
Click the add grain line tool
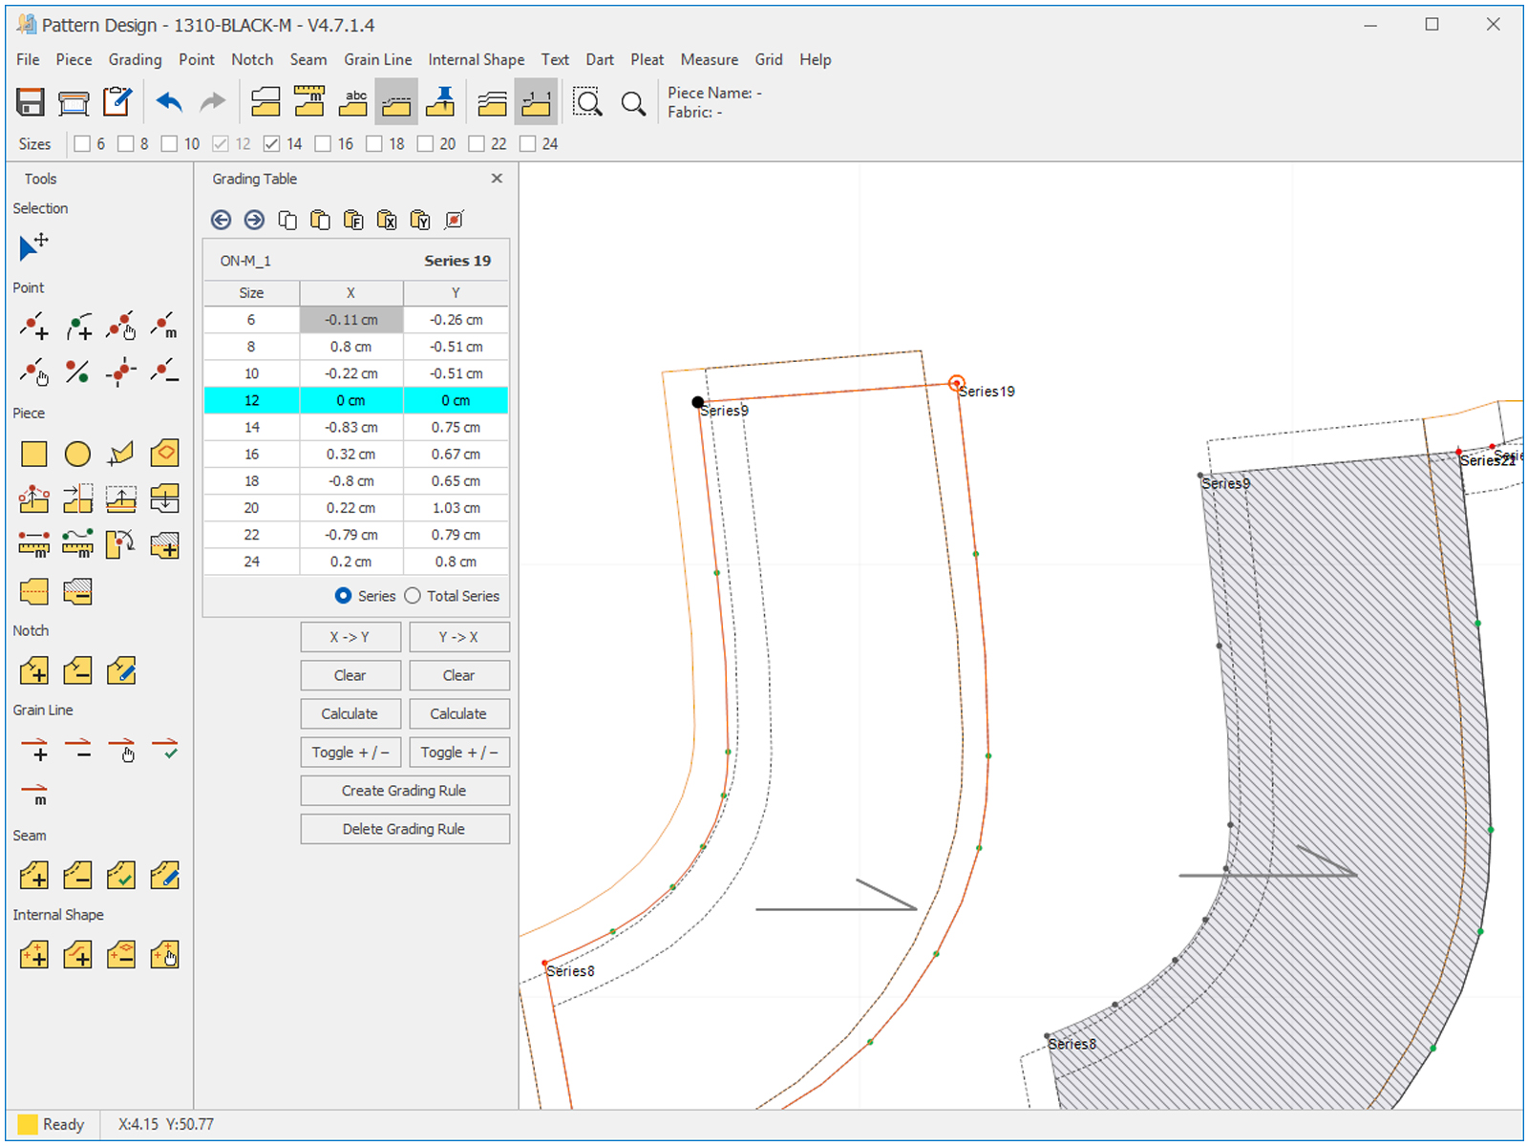click(34, 750)
